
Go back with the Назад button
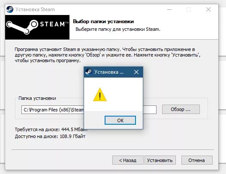128,160
